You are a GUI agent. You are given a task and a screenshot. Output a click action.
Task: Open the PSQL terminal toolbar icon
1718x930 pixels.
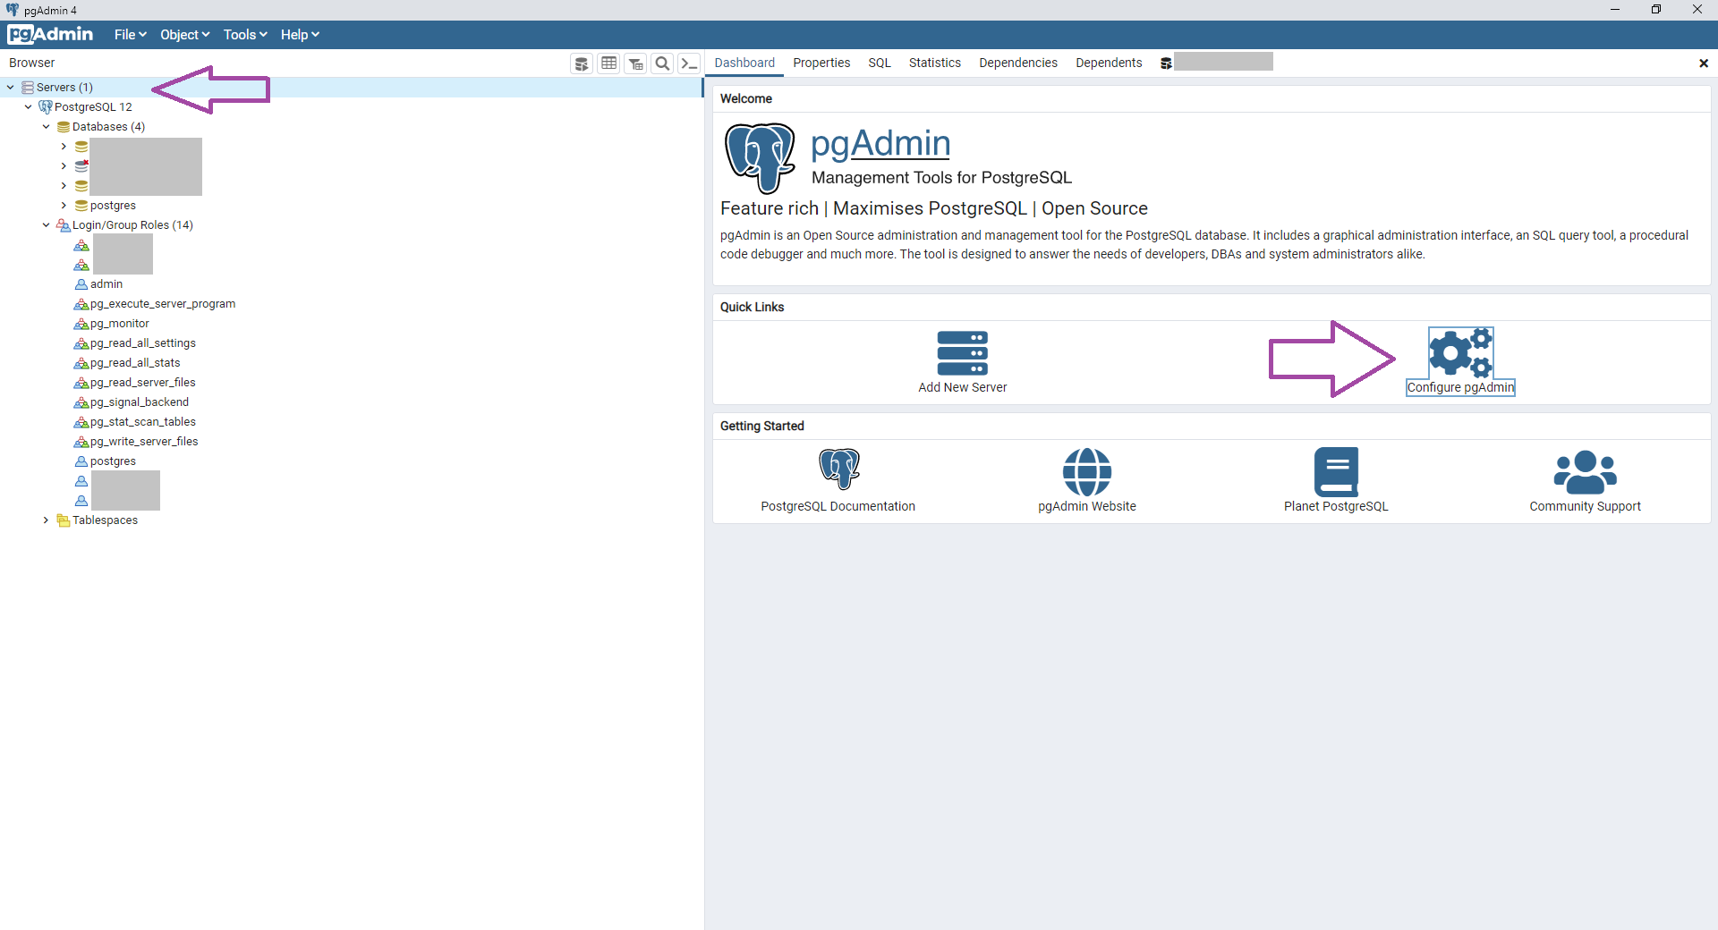click(x=689, y=63)
